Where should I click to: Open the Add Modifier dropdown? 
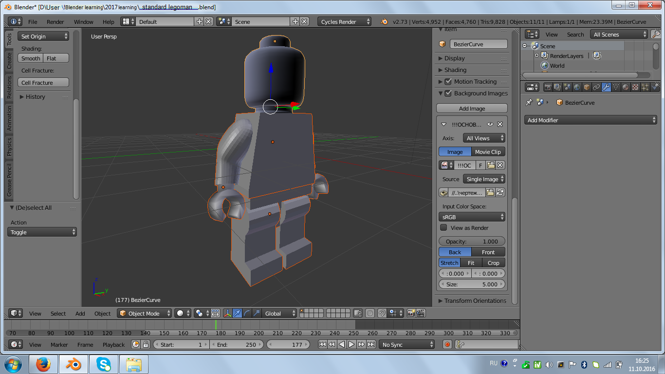[591, 120]
